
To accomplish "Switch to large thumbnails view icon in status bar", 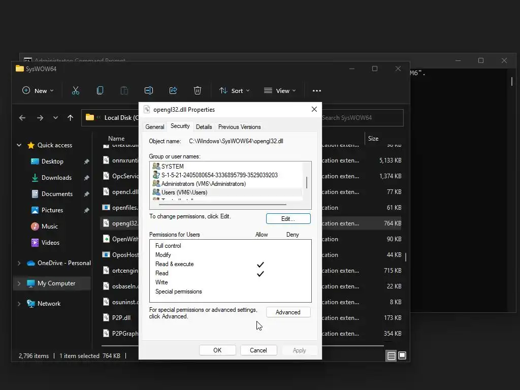I will point(402,356).
